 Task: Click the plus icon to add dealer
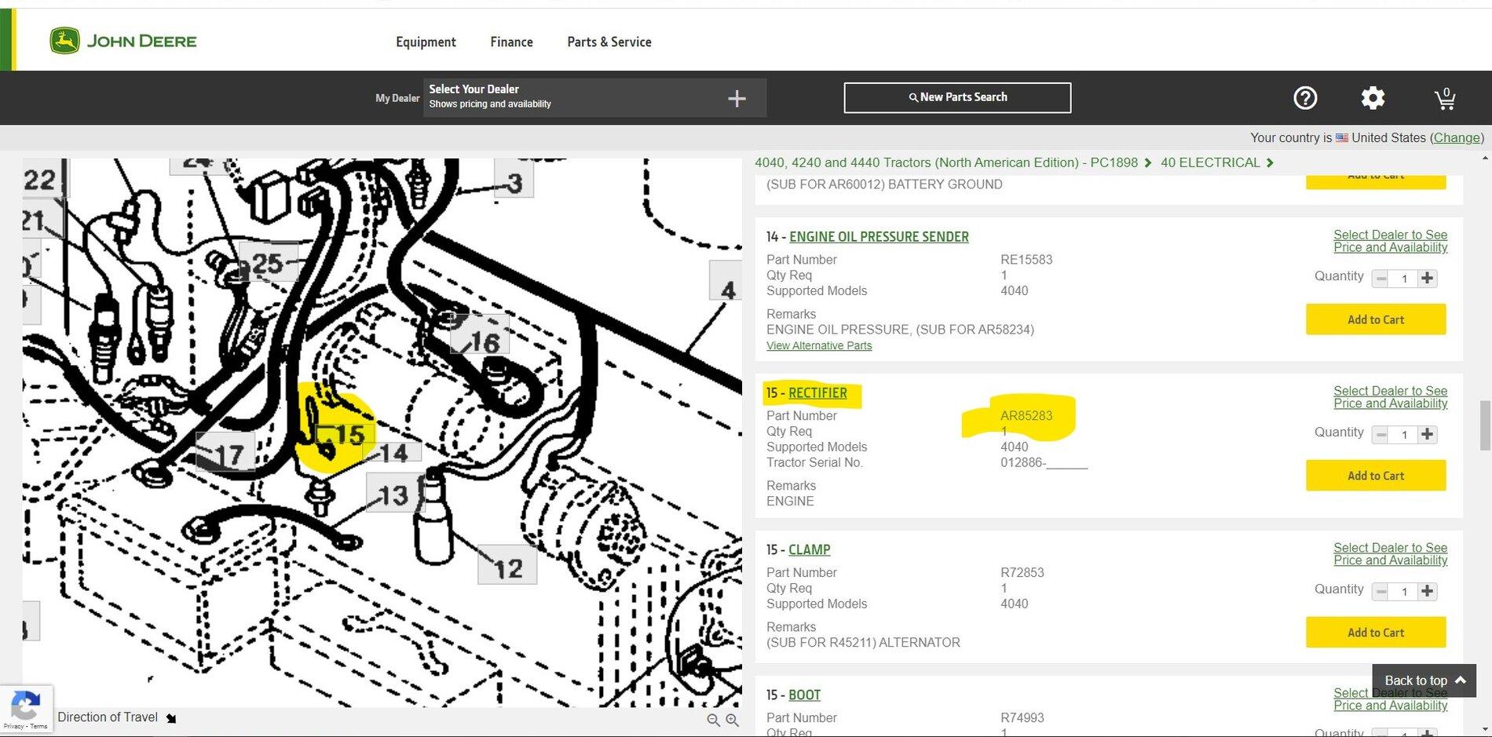[x=737, y=98]
